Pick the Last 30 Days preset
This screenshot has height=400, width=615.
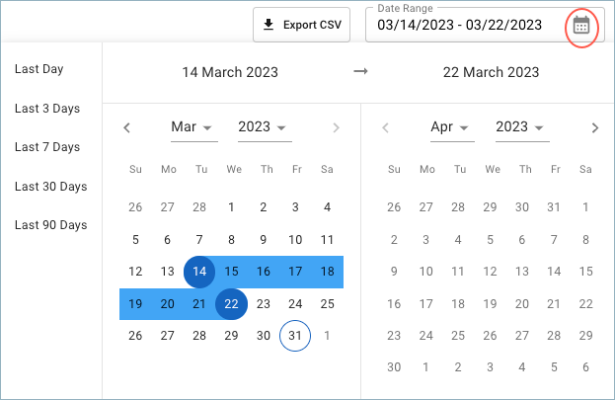[51, 187]
